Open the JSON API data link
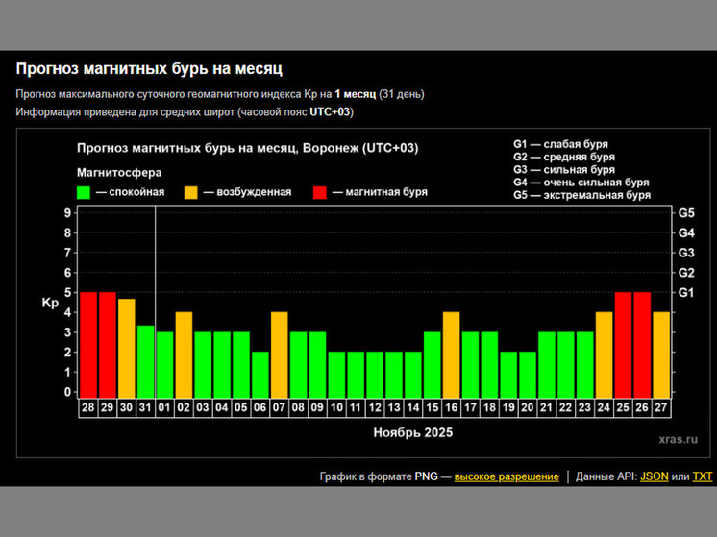Image resolution: width=717 pixels, height=537 pixels. tap(654, 476)
